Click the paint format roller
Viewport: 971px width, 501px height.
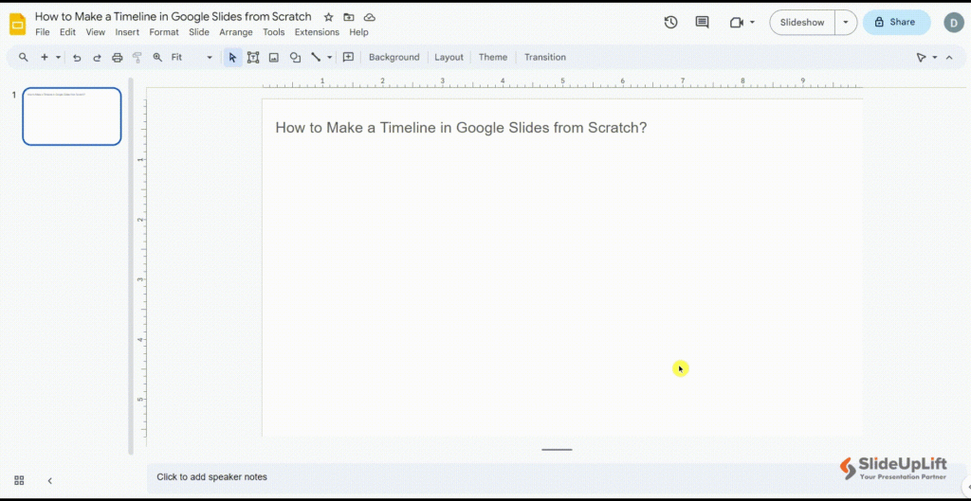point(137,58)
